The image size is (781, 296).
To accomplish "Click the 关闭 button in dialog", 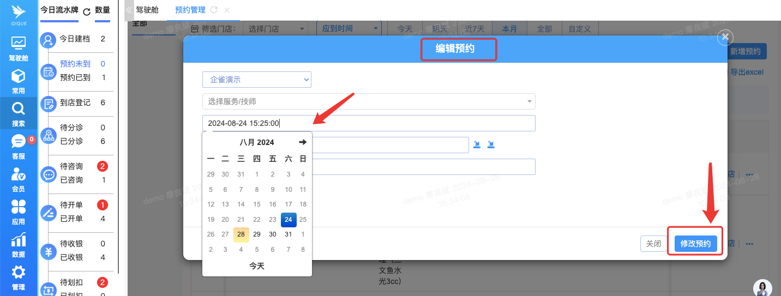I will (653, 244).
